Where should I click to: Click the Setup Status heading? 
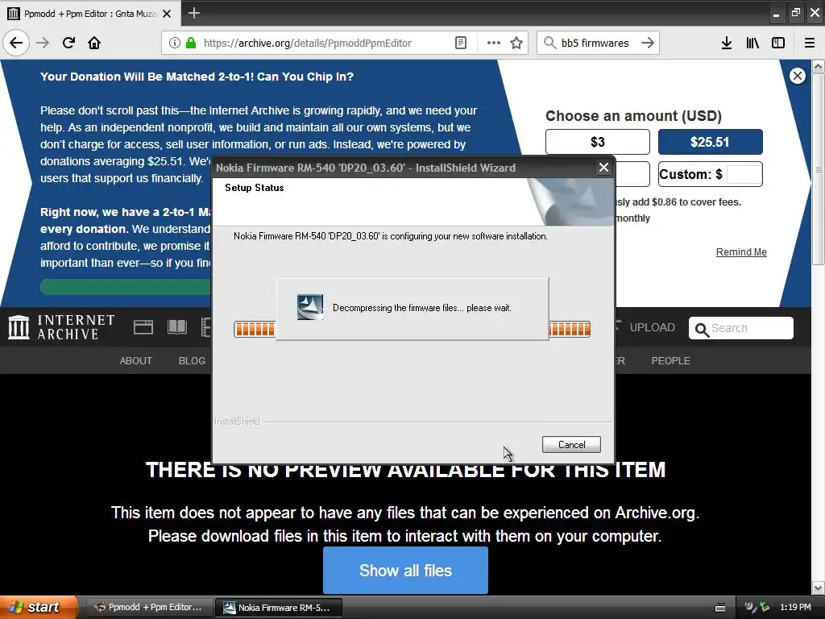(x=254, y=188)
